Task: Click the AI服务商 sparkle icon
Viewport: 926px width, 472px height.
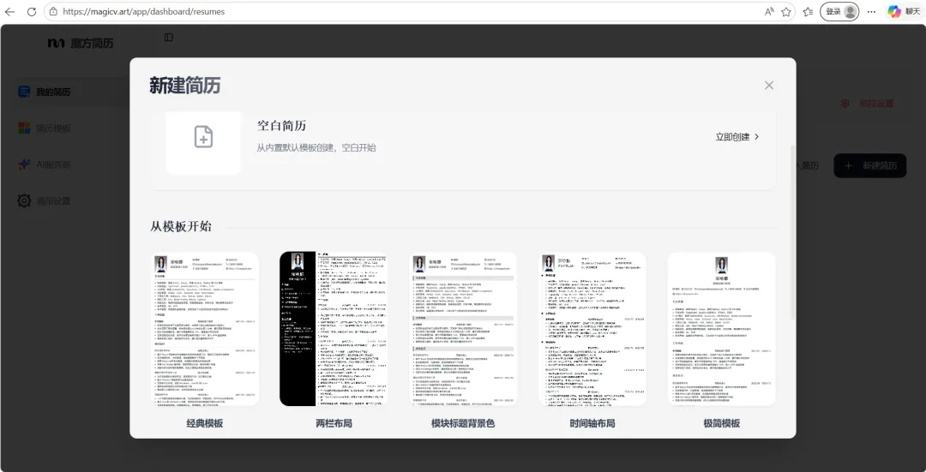Action: pos(24,164)
